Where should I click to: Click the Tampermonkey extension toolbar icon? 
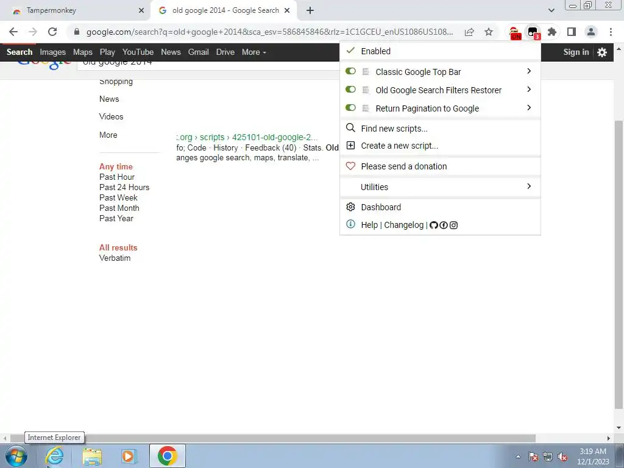533,33
